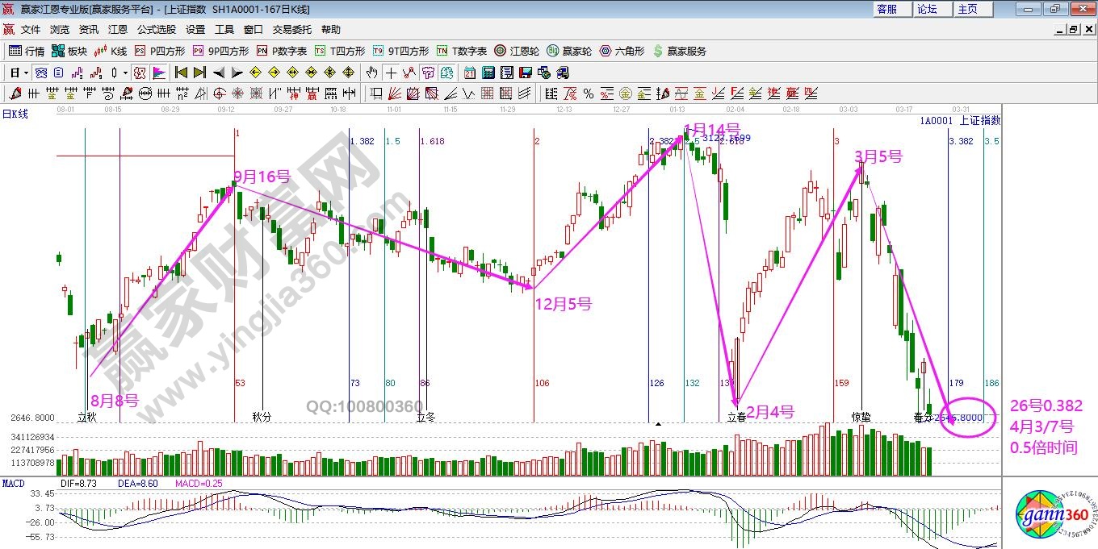Open the 交易委托 menu
This screenshot has height=549, width=1098.
coord(291,30)
